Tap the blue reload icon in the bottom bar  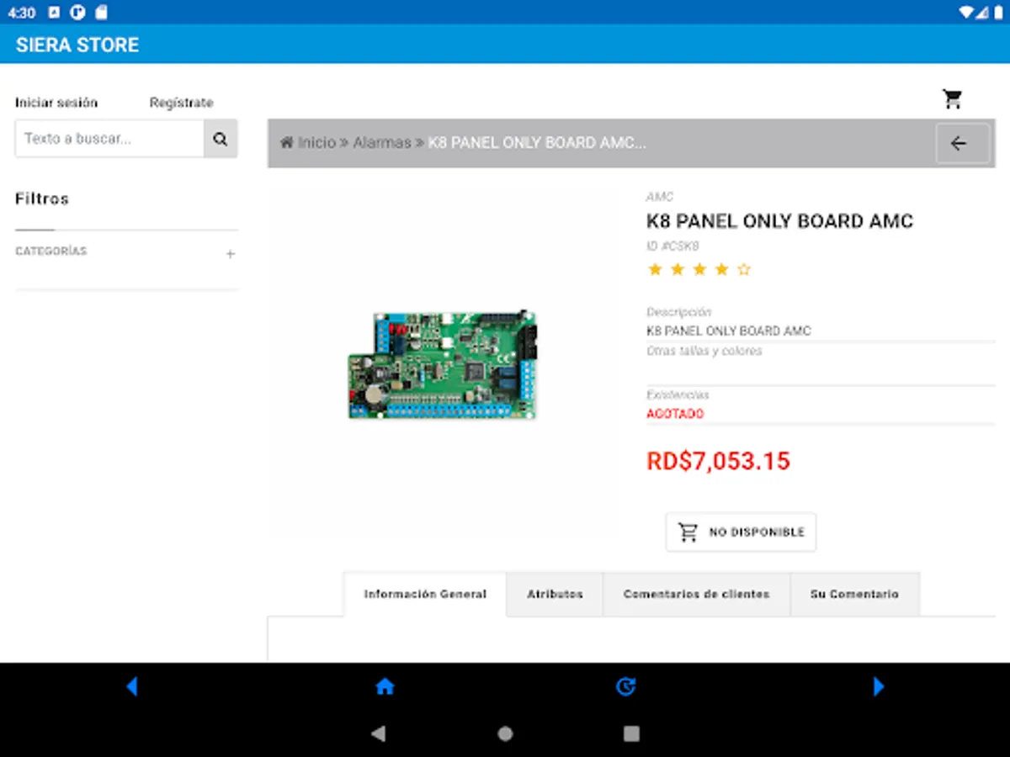coord(625,687)
